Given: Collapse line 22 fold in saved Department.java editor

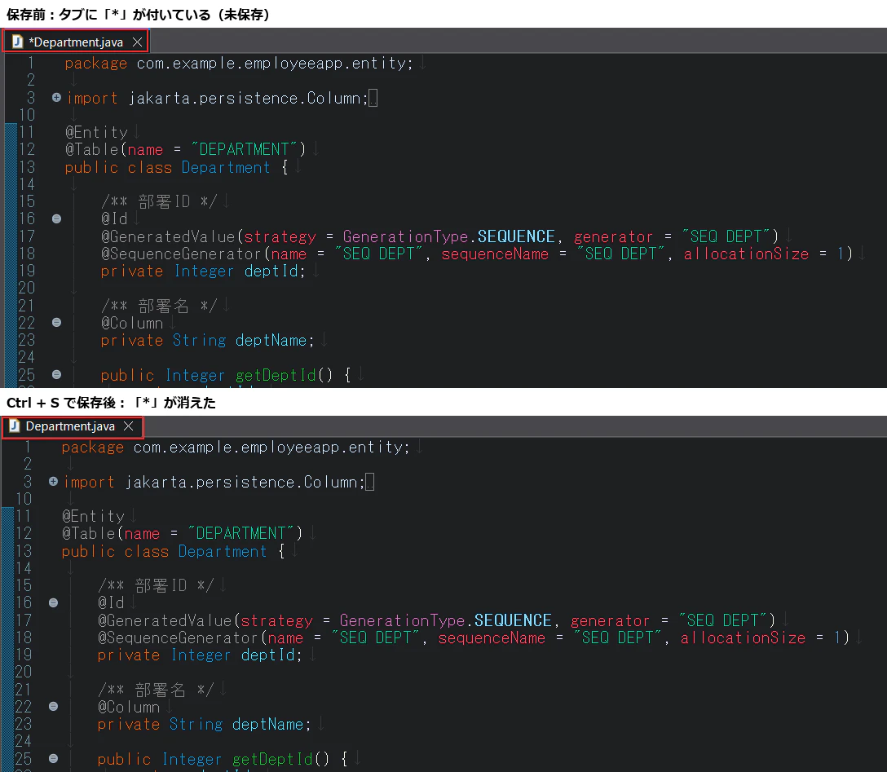Looking at the screenshot, I should coord(53,707).
